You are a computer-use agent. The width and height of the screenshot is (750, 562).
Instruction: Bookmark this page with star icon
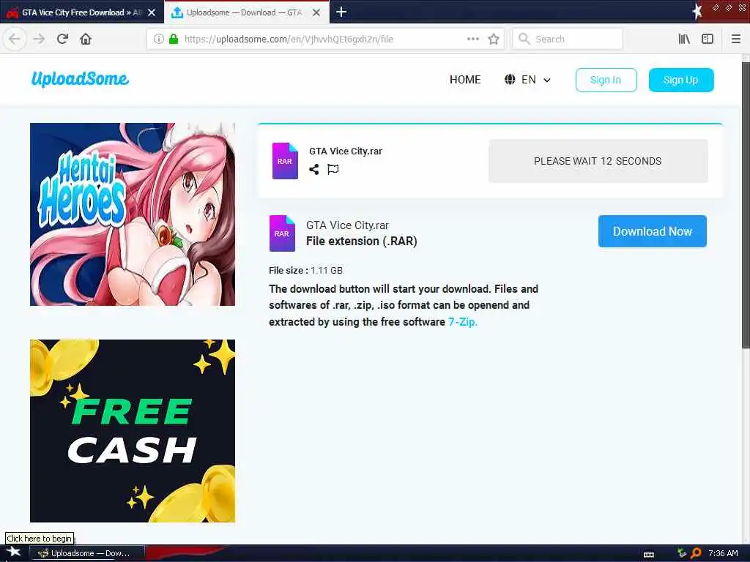click(x=494, y=39)
